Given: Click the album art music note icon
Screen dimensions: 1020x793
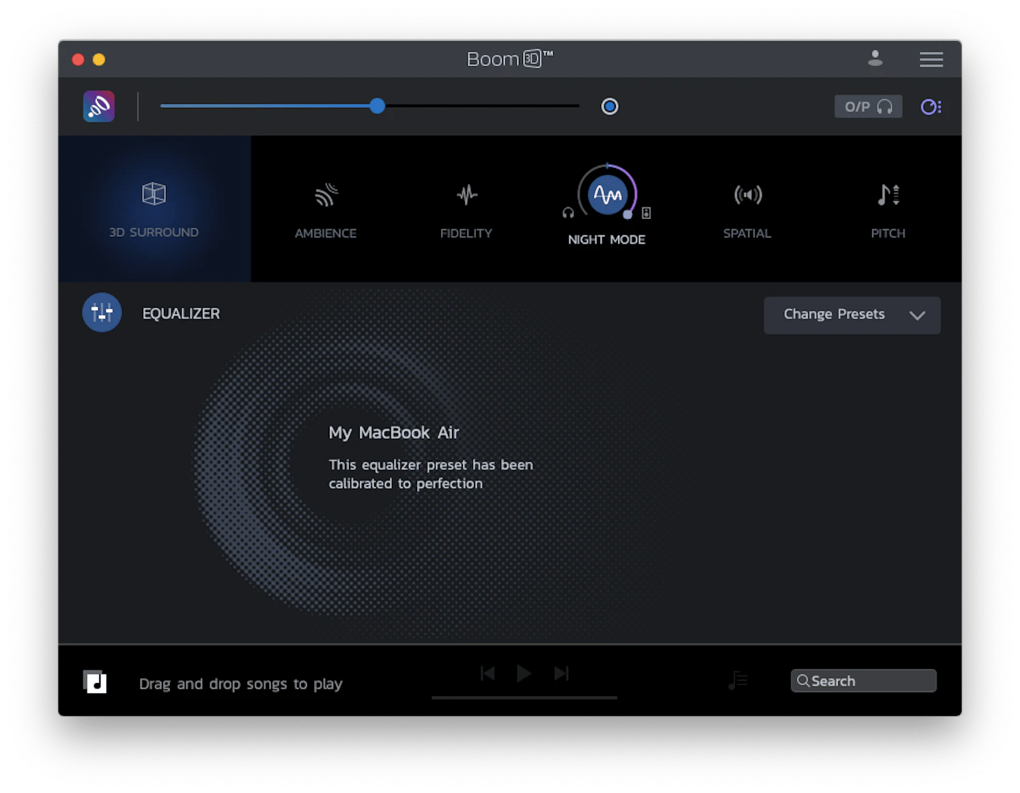Looking at the screenshot, I should pyautogui.click(x=95, y=682).
